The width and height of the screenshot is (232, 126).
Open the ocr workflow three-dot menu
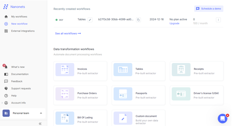coord(218,20)
